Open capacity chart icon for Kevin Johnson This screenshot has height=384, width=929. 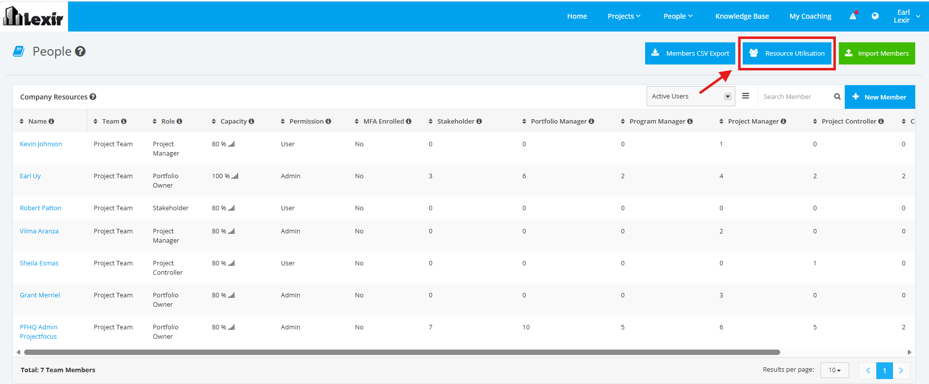tap(231, 144)
